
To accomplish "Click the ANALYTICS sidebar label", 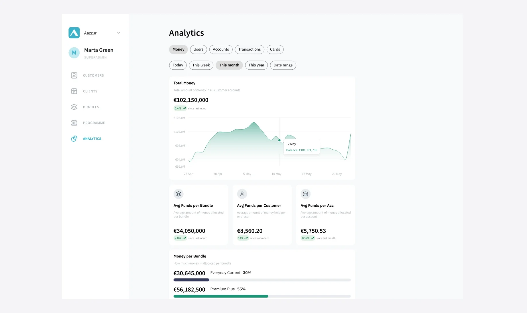I will 92,138.
